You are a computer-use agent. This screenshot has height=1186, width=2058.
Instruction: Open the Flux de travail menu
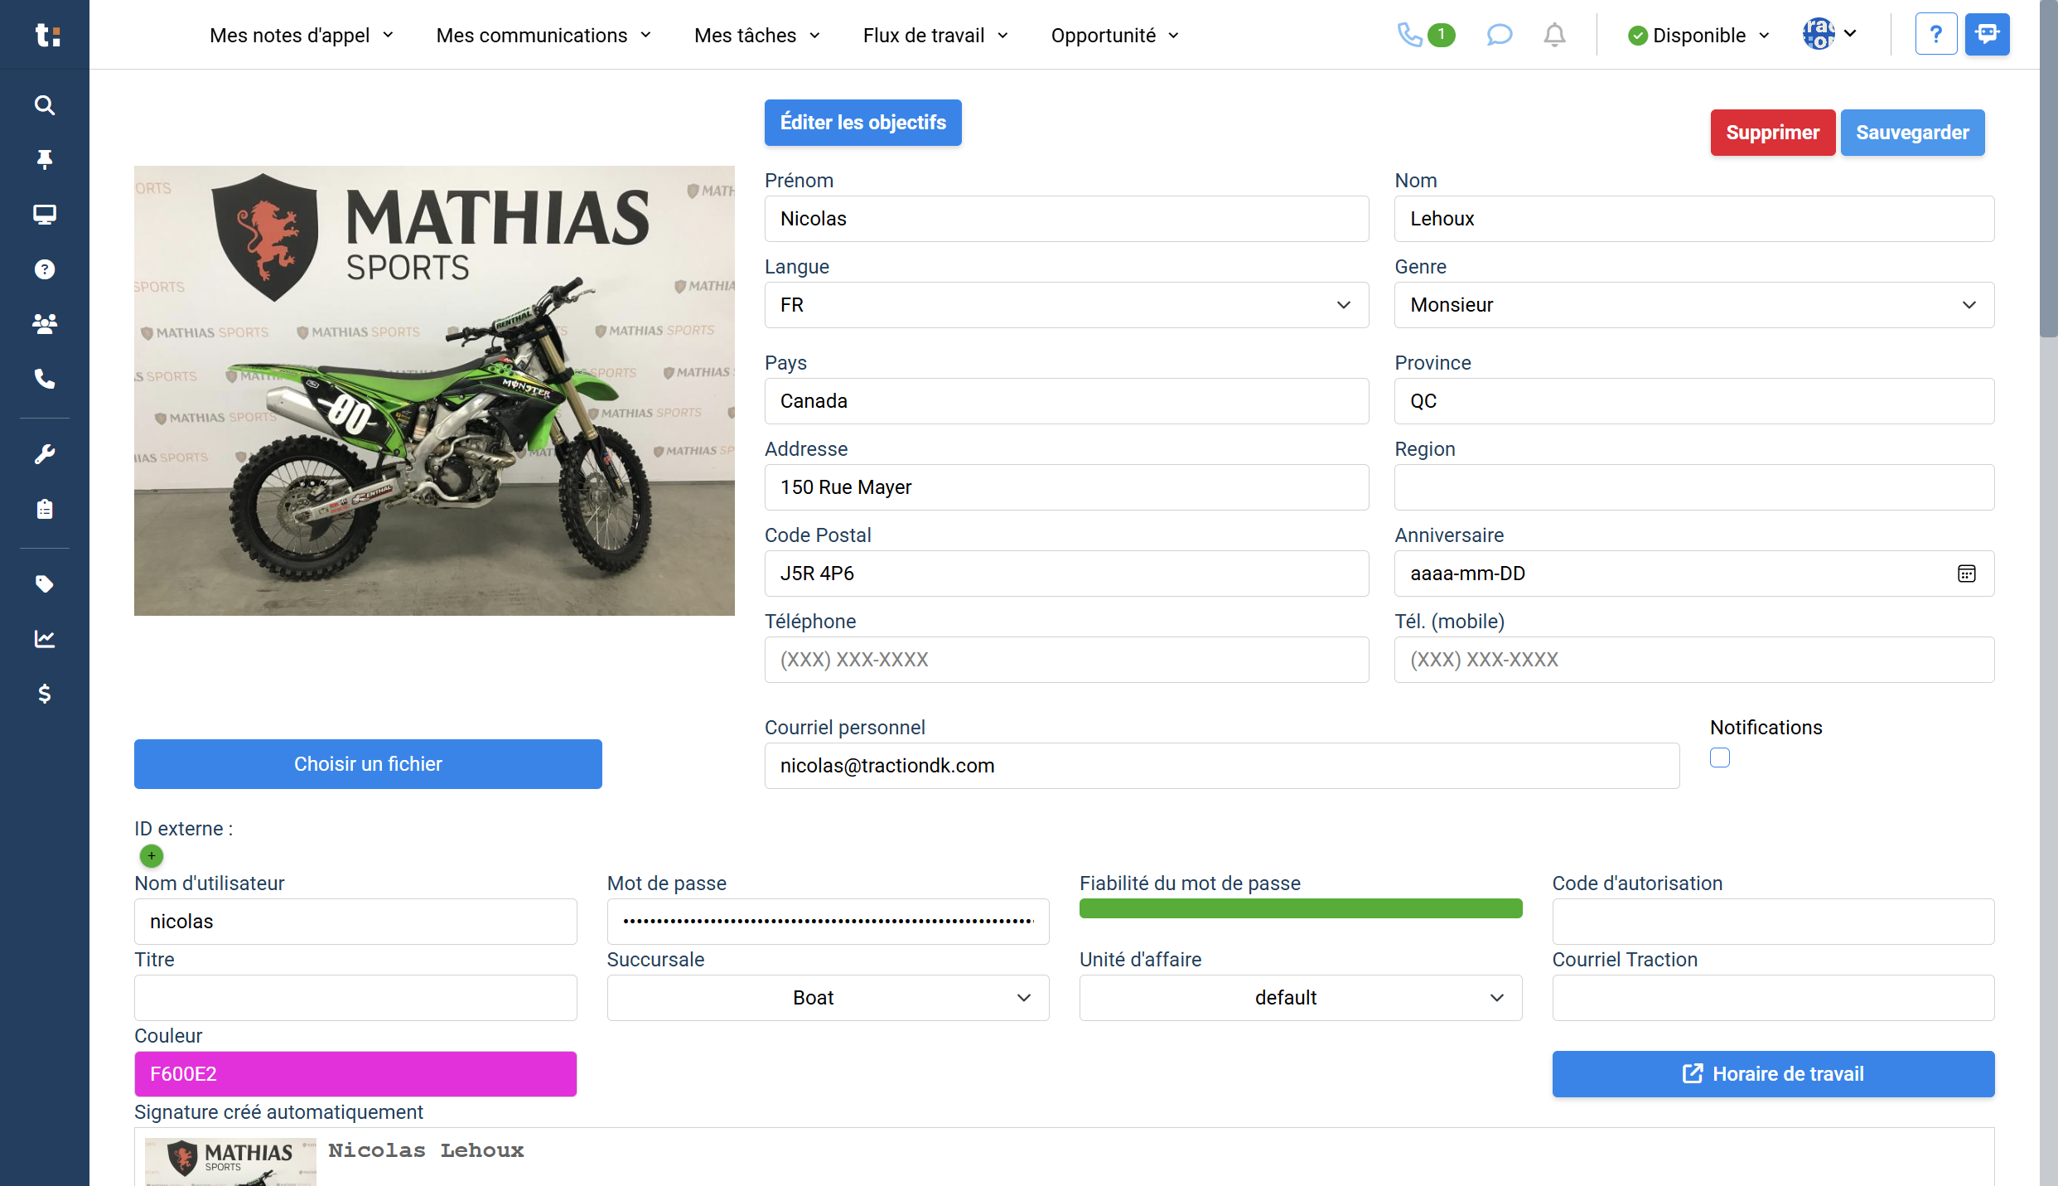tap(935, 36)
